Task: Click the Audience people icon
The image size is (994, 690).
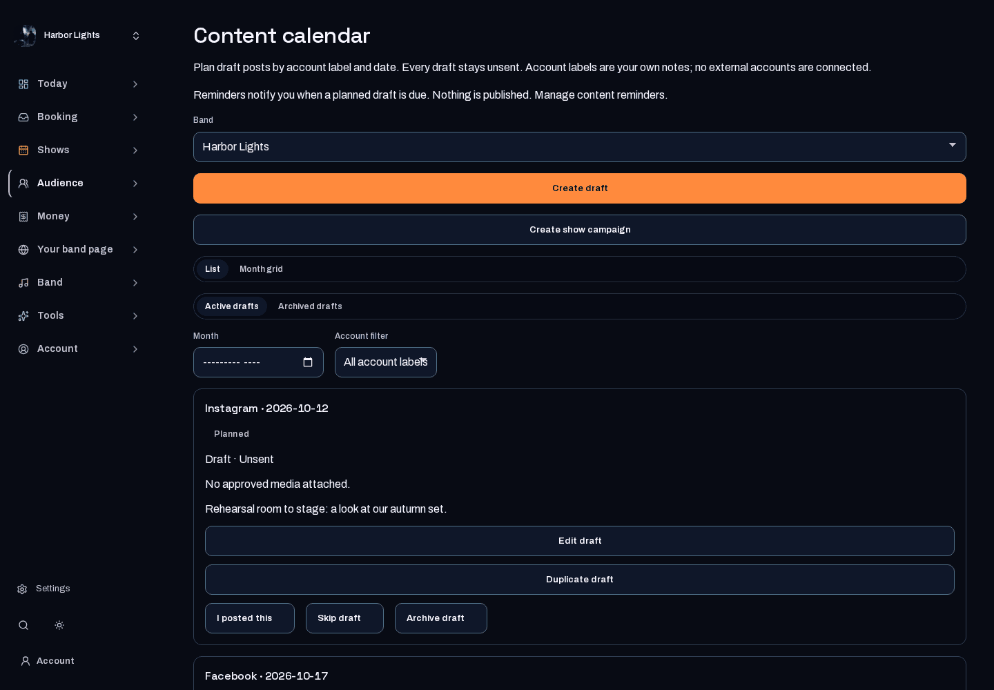Action: coord(23,184)
